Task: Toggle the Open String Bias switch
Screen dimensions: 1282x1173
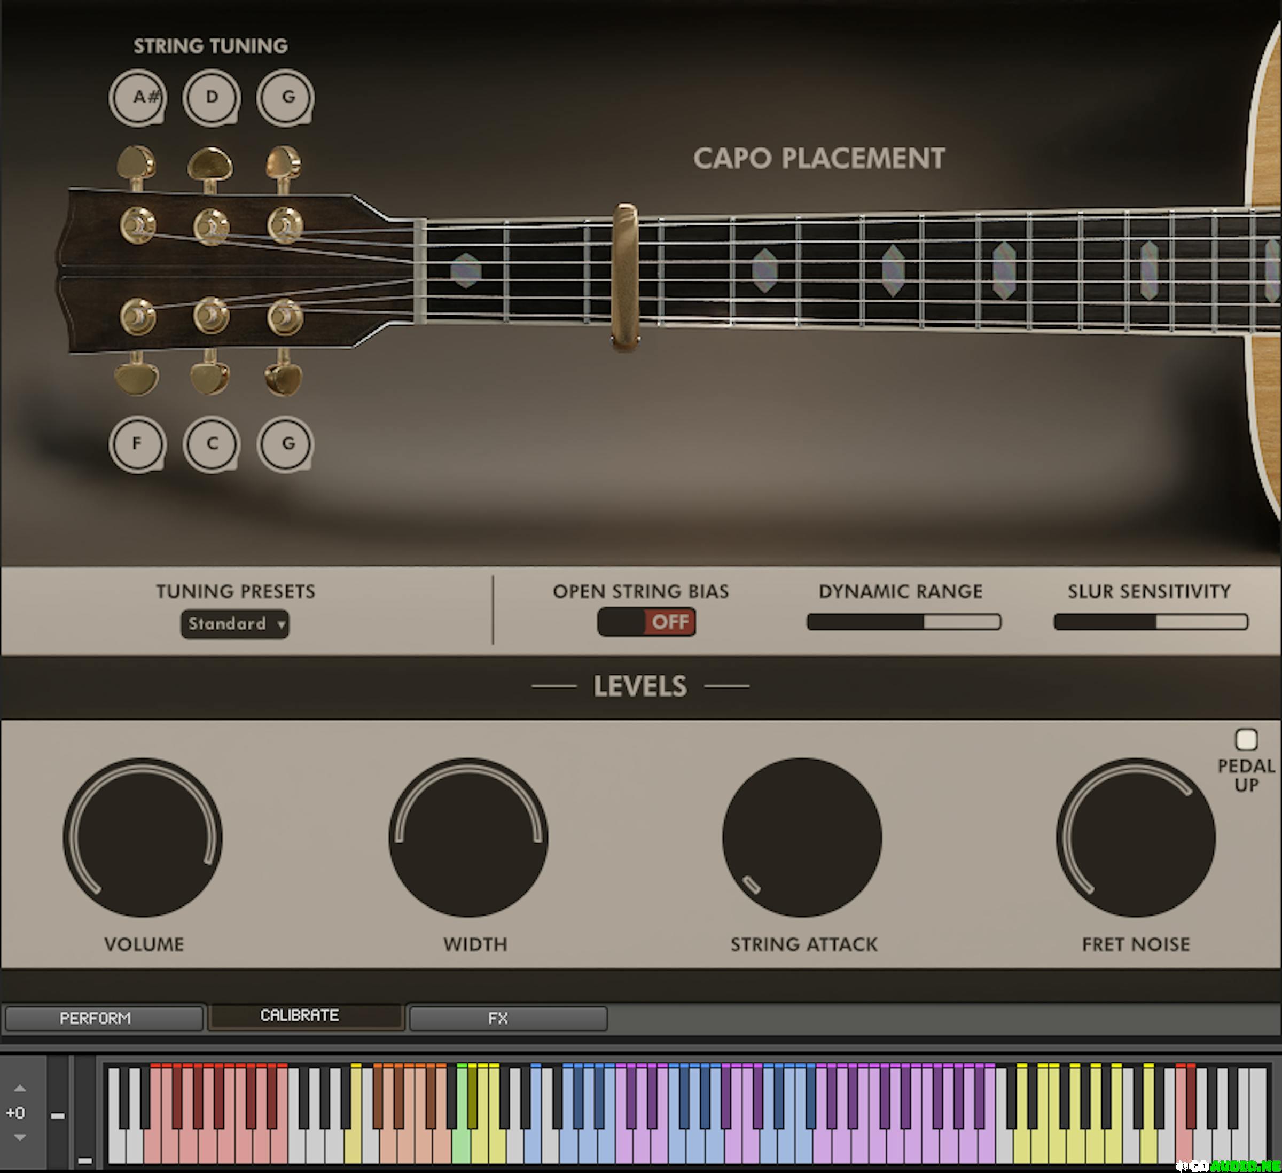Action: coord(646,622)
